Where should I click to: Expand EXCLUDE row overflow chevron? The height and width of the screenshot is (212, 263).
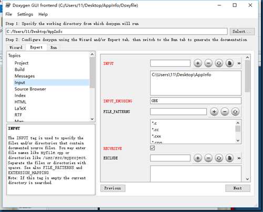[x=239, y=158]
